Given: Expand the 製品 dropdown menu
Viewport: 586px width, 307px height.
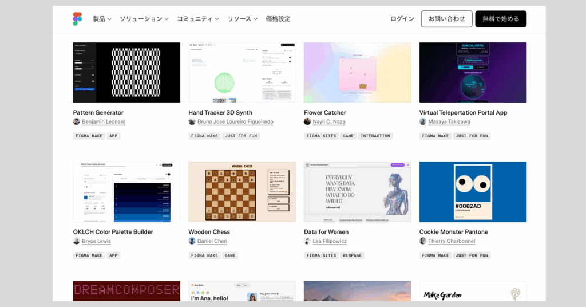Looking at the screenshot, I should [102, 19].
